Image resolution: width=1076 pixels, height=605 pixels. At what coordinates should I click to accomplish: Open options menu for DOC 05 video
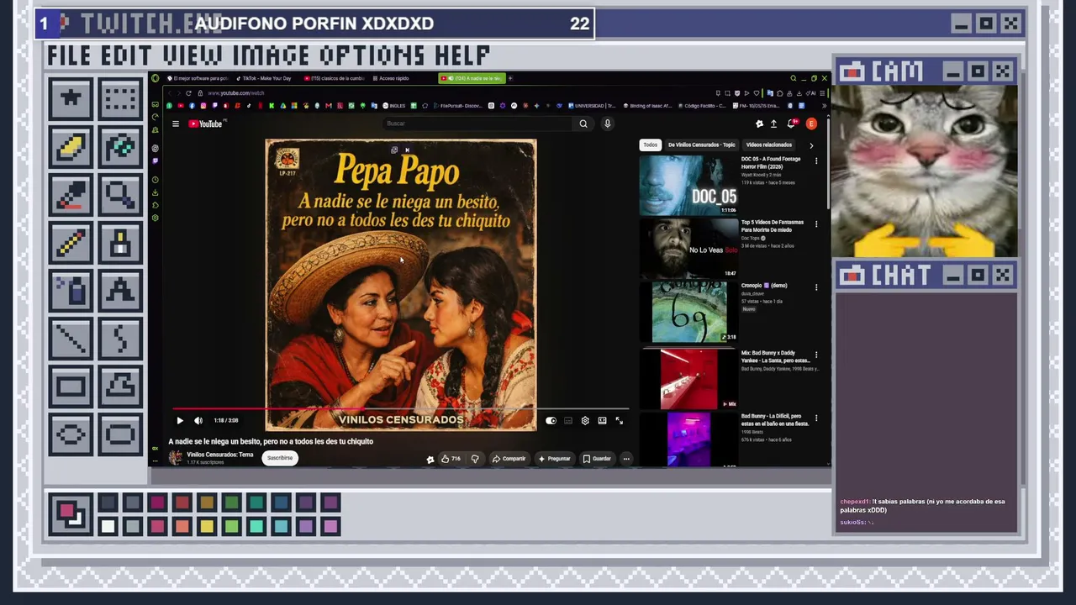click(x=816, y=160)
